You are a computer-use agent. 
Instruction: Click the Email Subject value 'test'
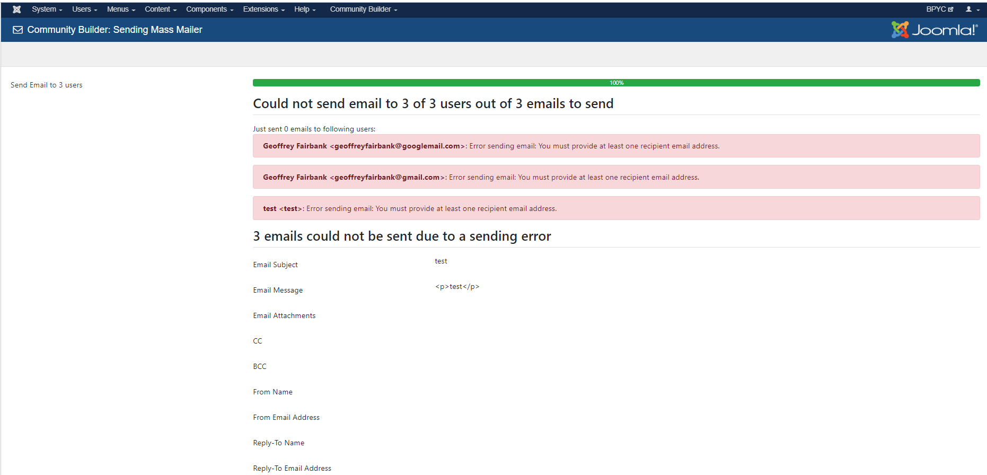pyautogui.click(x=441, y=261)
